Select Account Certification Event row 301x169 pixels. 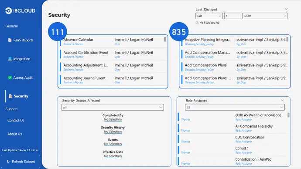pyautogui.click(x=113, y=54)
